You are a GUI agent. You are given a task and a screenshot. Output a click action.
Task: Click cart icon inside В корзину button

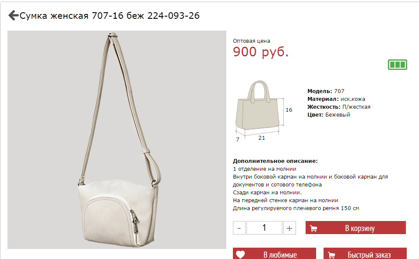313,228
